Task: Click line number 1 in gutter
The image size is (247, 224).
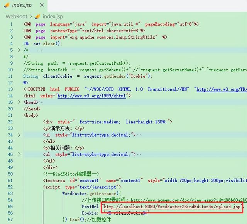Action: pyautogui.click(x=11, y=24)
